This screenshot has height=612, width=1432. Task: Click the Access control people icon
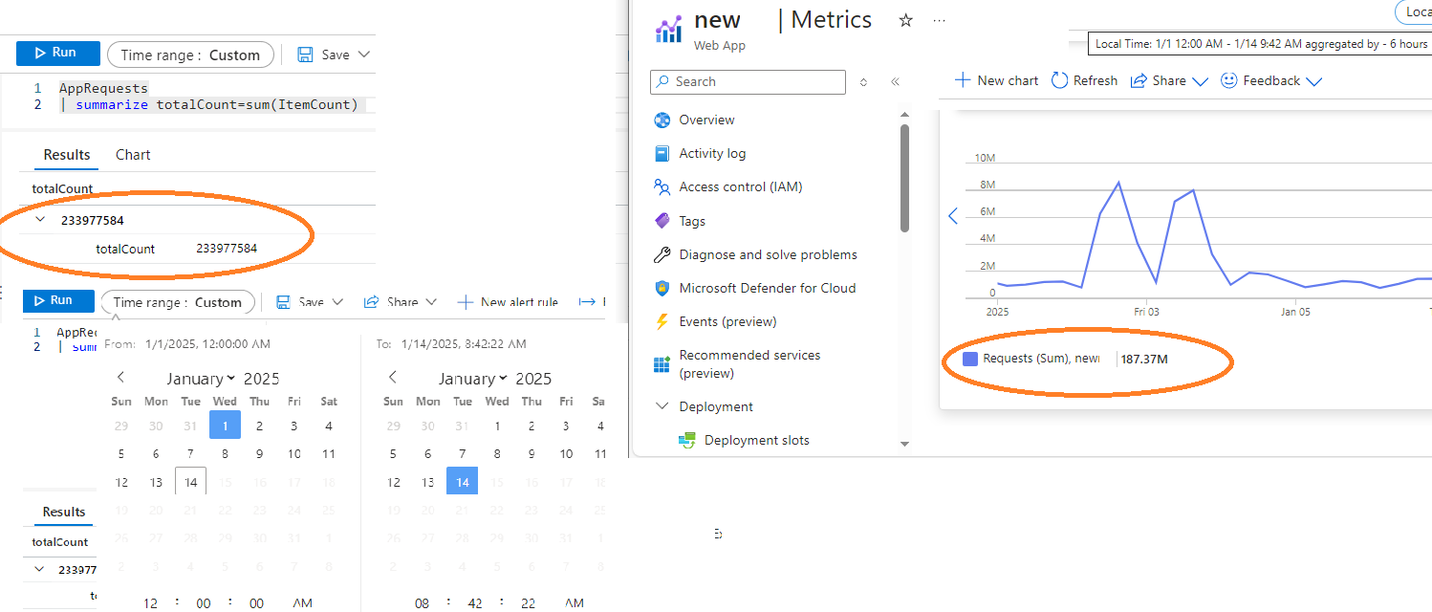(662, 186)
